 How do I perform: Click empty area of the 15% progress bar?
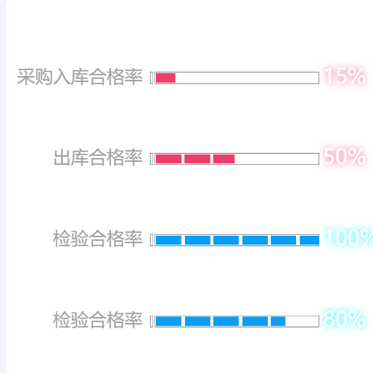(x=247, y=78)
